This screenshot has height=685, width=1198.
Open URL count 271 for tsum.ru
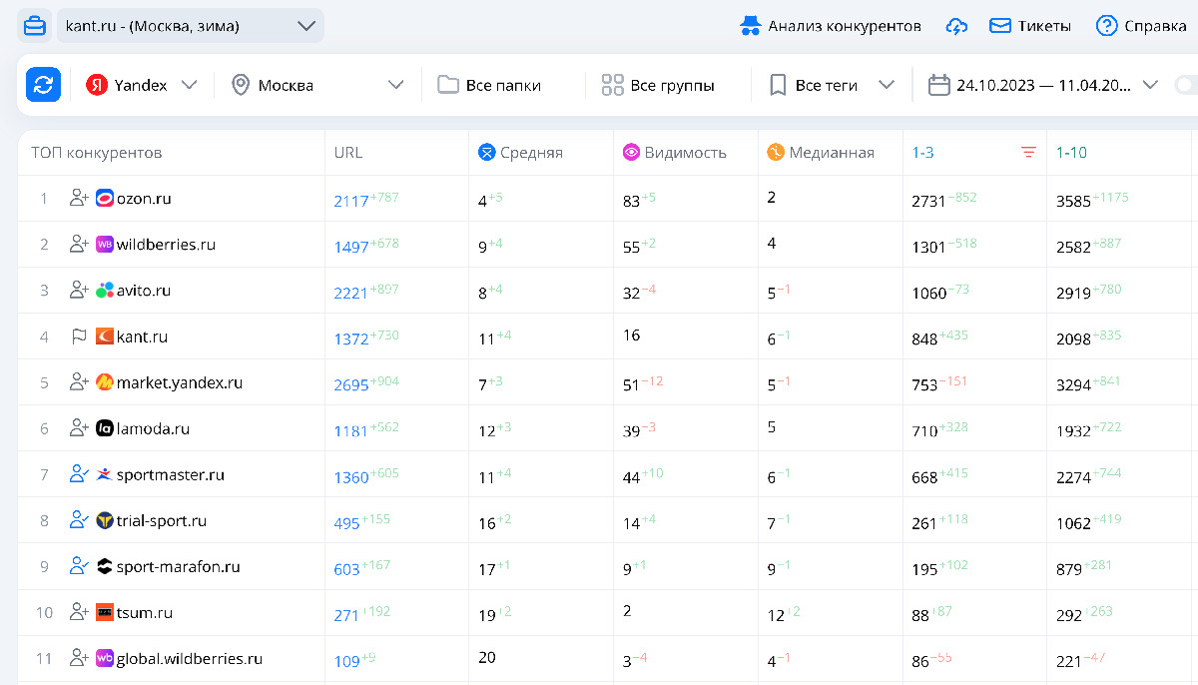346,615
